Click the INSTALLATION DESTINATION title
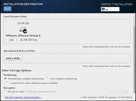 pos(23,4)
